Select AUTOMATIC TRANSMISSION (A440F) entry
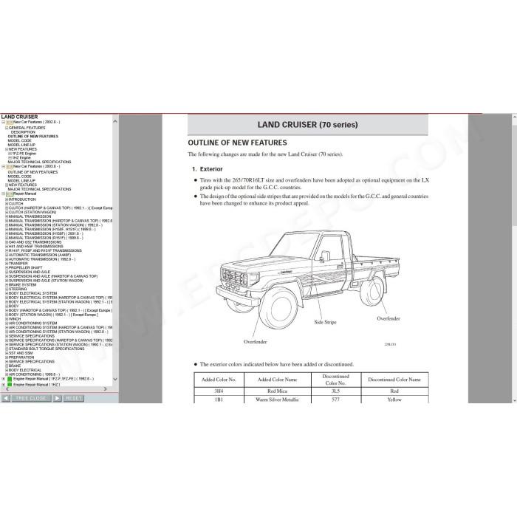The image size is (517, 517). tap(40, 256)
